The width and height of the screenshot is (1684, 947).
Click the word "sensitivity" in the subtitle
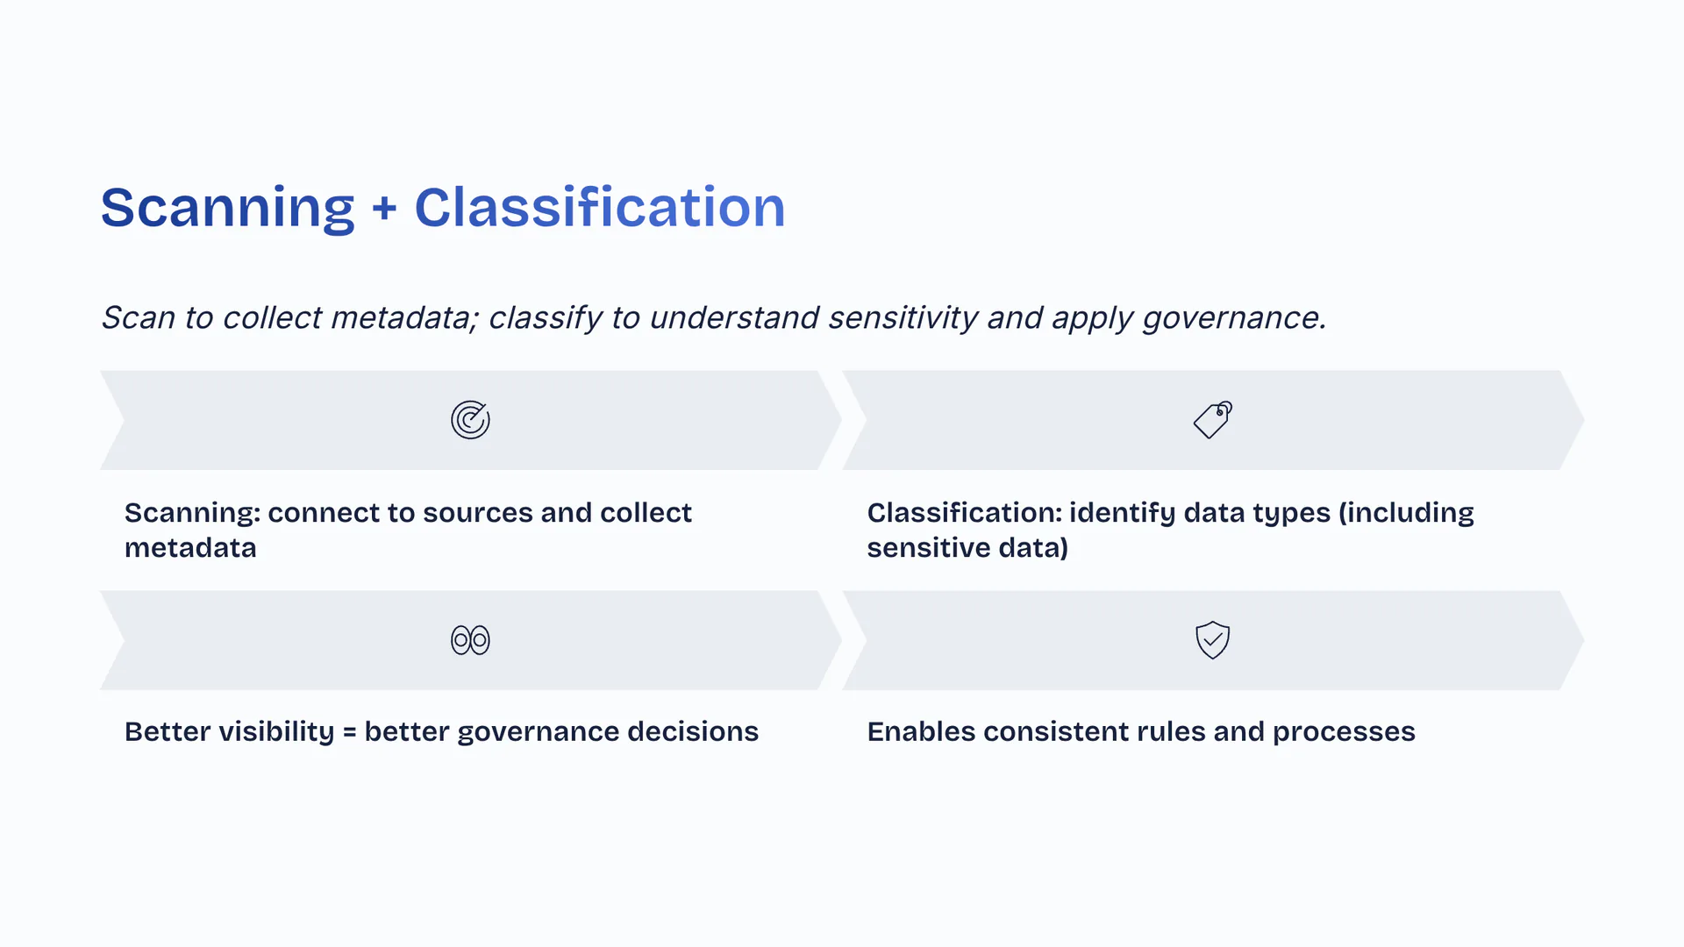(x=903, y=317)
